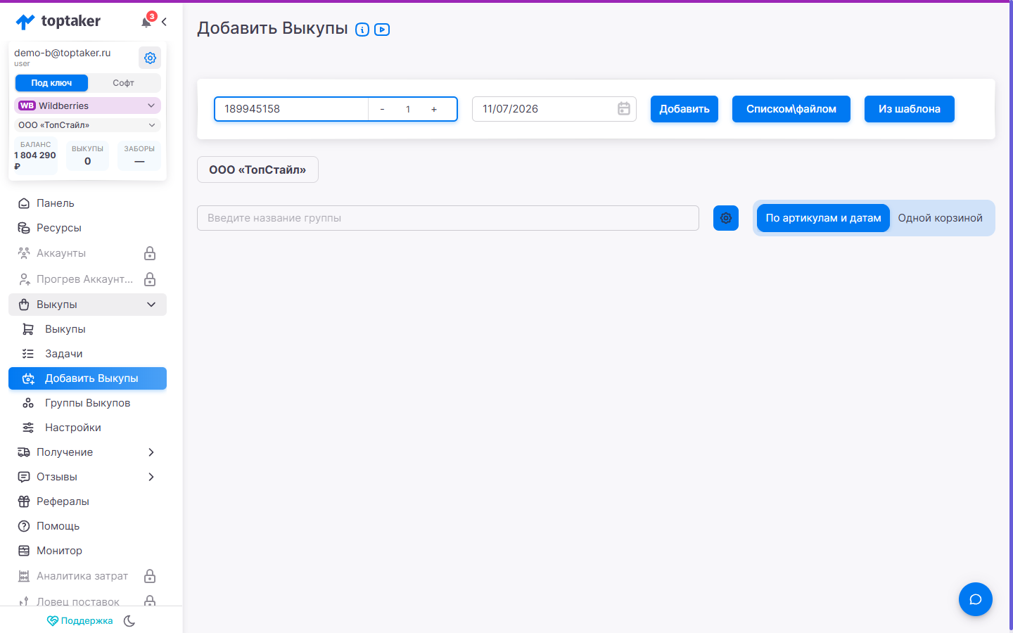Viewport: 1013px width, 633px height.
Task: Open the notifications bell with badge
Action: coord(146,21)
